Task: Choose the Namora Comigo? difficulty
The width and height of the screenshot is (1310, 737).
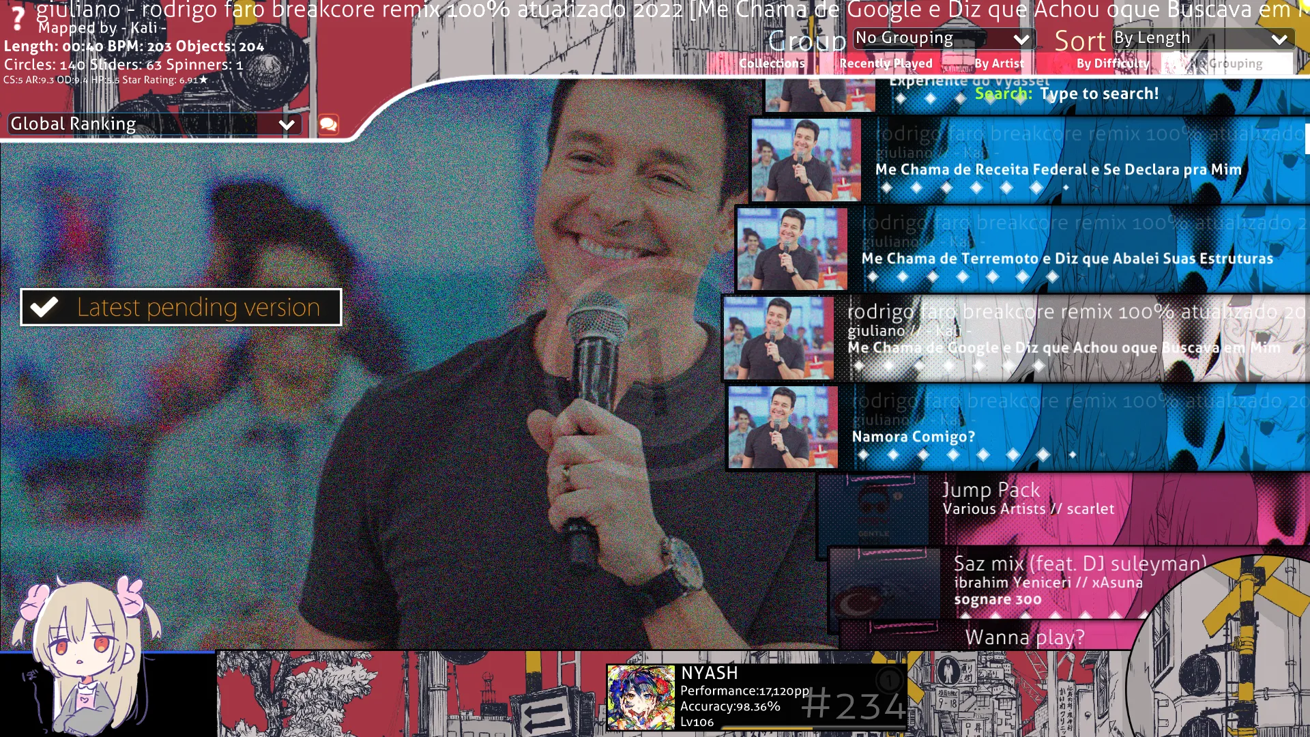Action: (x=1017, y=427)
